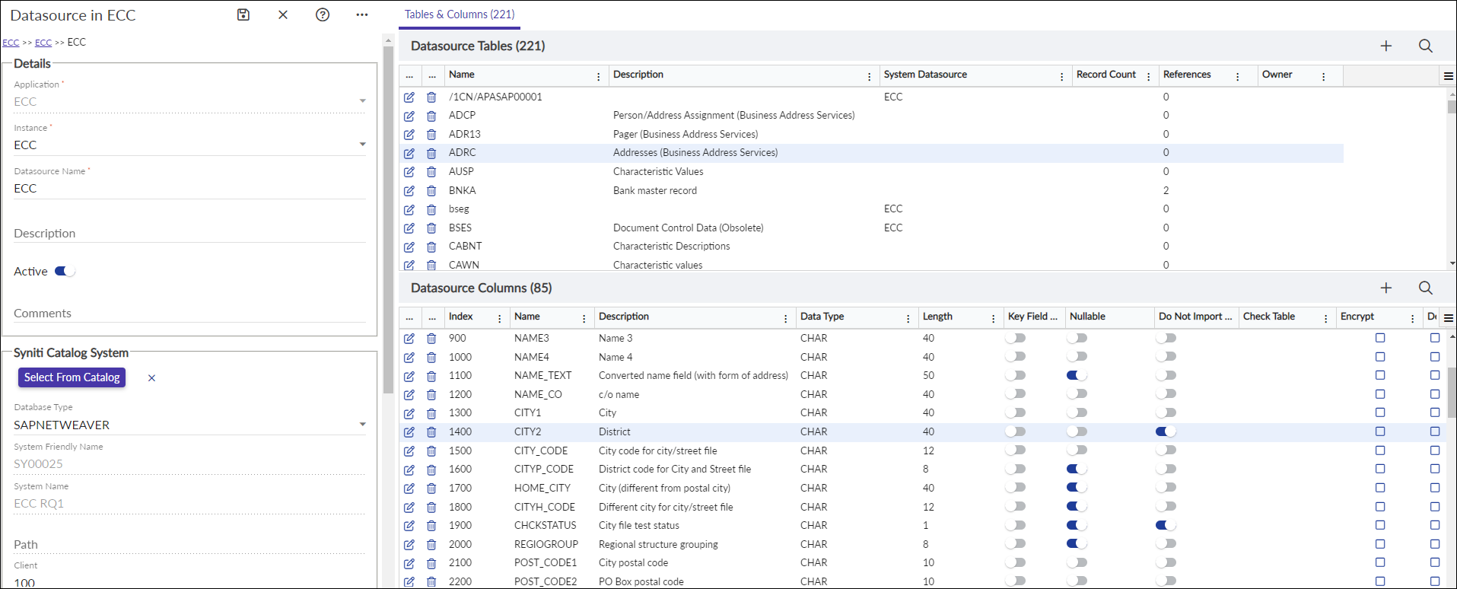Click the Datasource Name input field
The width and height of the screenshot is (1457, 589).
coord(189,189)
